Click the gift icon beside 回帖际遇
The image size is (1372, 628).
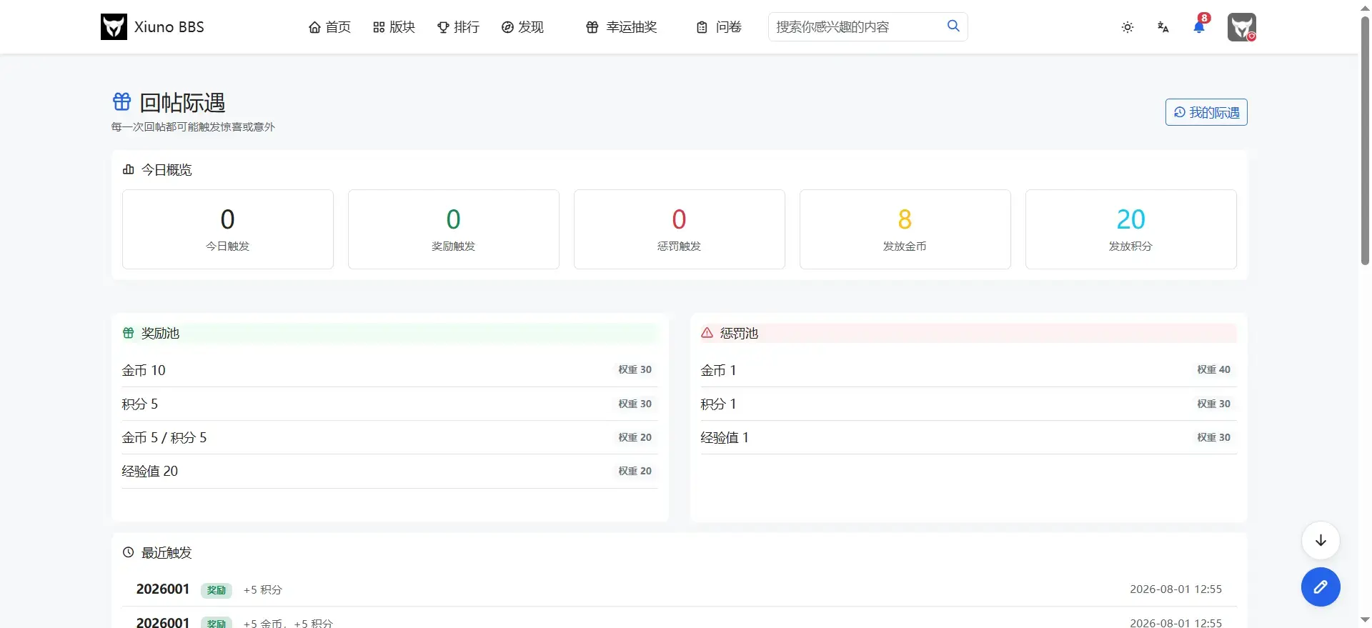pos(122,101)
